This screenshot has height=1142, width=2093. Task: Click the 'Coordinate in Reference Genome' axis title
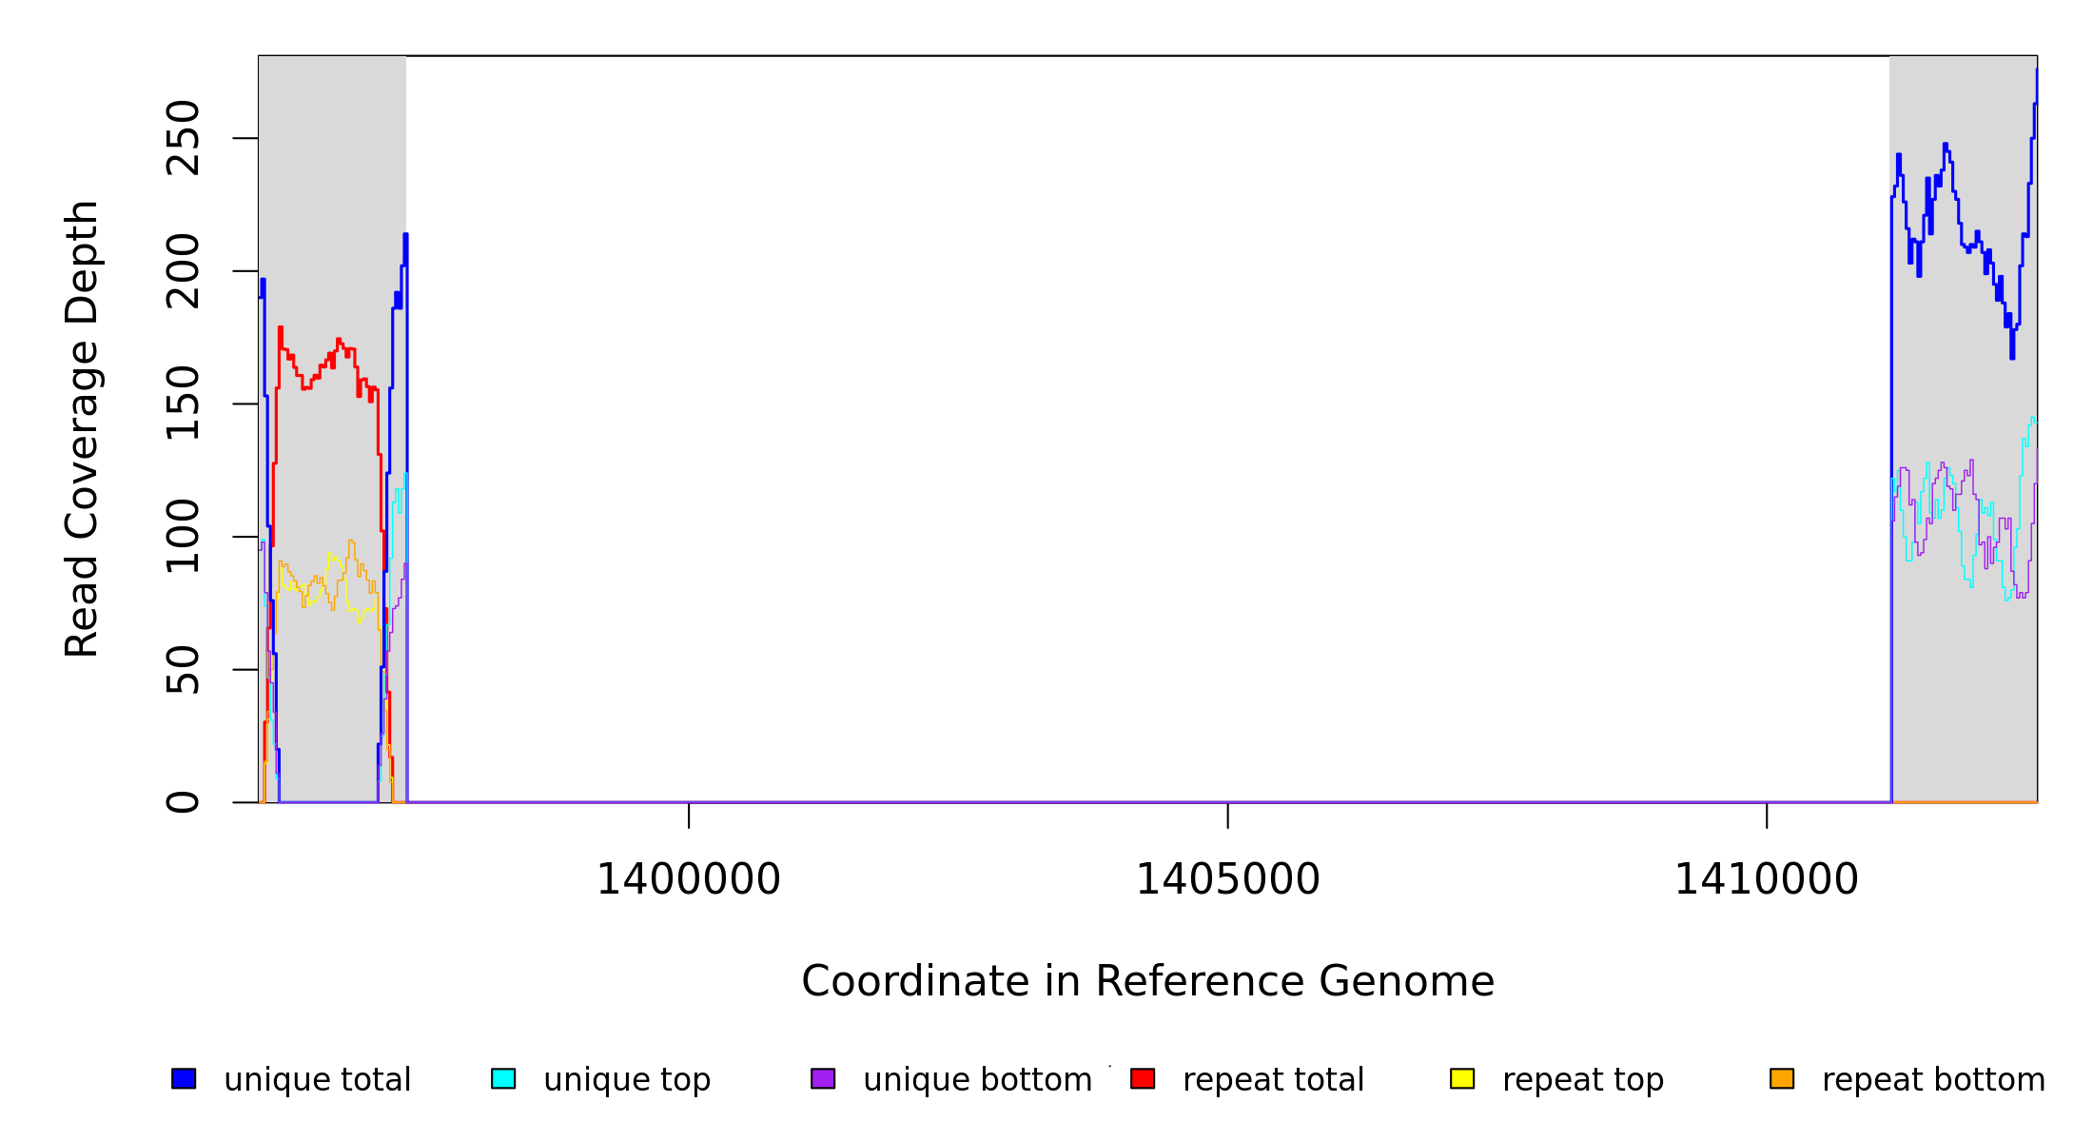pyautogui.click(x=1147, y=981)
